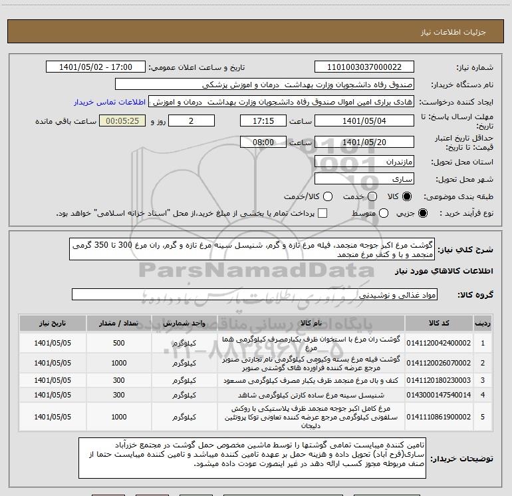Open the اطلاعات تماس خریدار link
The image size is (512, 496).
110,102
